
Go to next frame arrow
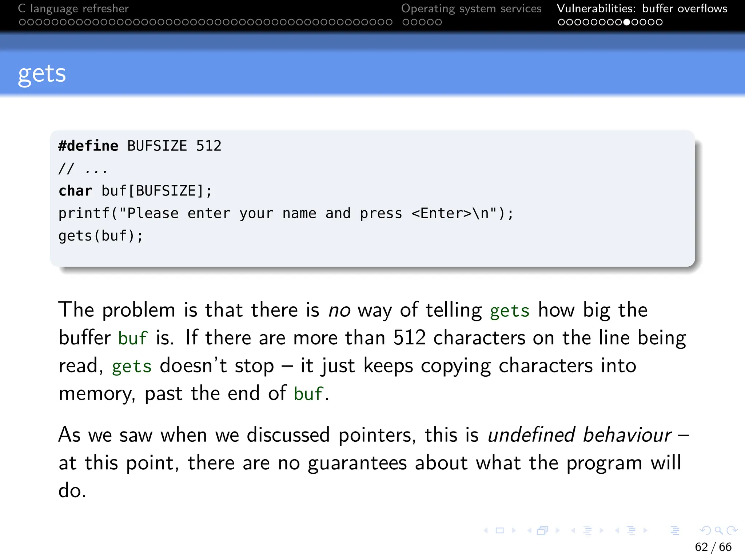point(558,531)
